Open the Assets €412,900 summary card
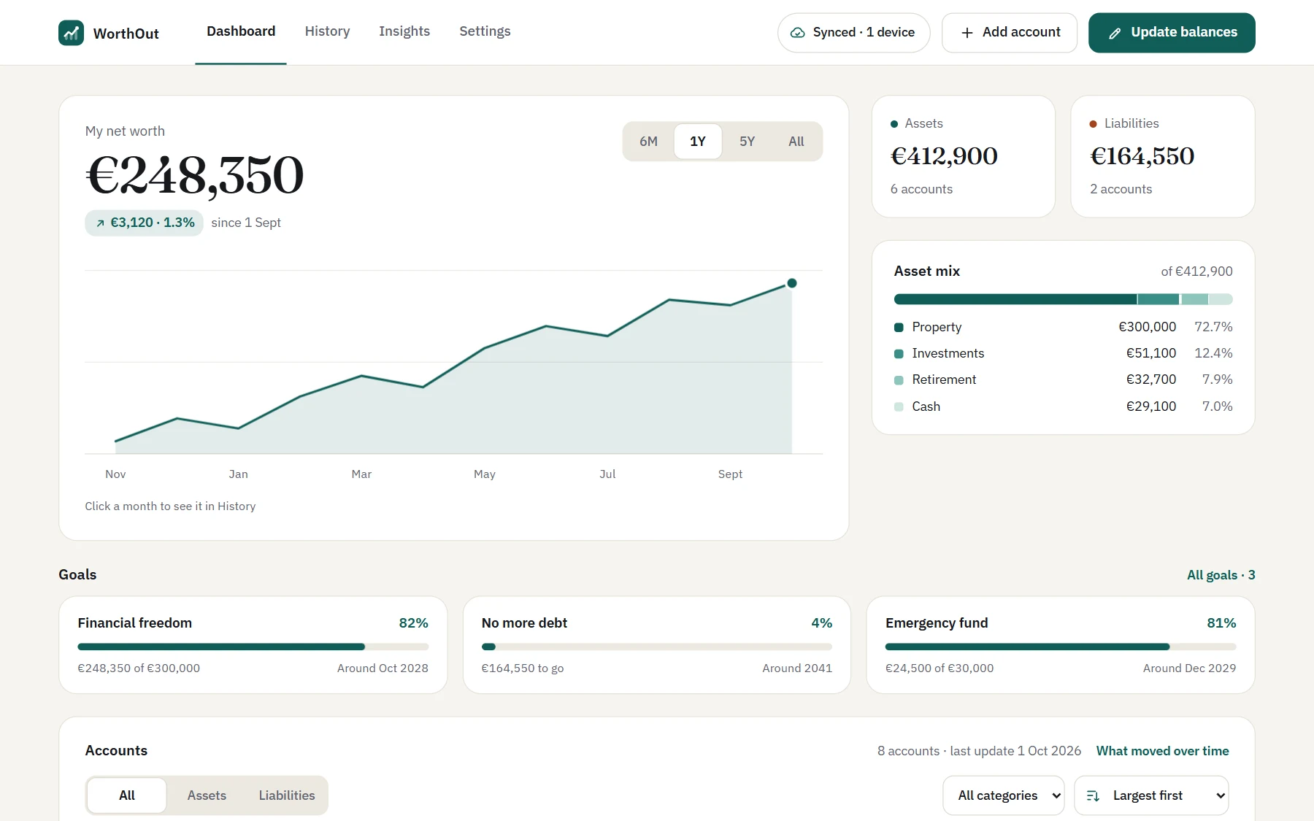1314x821 pixels. 964,156
